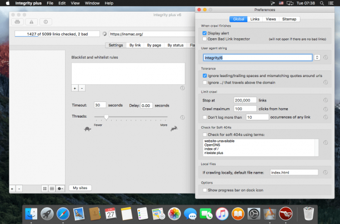Click the My sites button
This screenshot has height=224, width=340.
click(80, 187)
